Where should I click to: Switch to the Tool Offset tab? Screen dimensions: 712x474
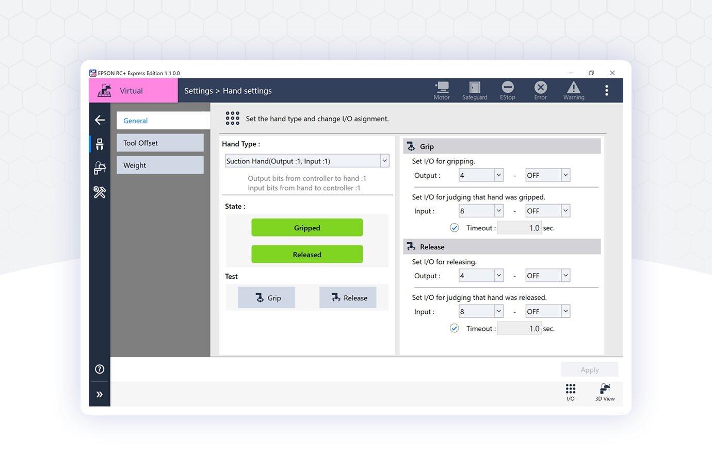pyautogui.click(x=160, y=143)
